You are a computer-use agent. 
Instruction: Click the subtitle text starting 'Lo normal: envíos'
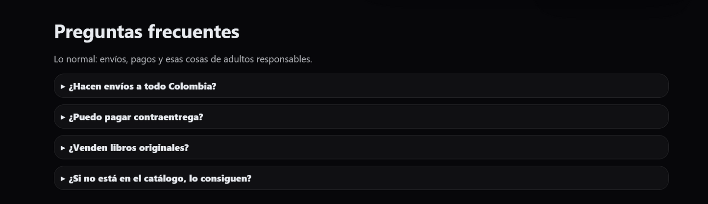183,59
